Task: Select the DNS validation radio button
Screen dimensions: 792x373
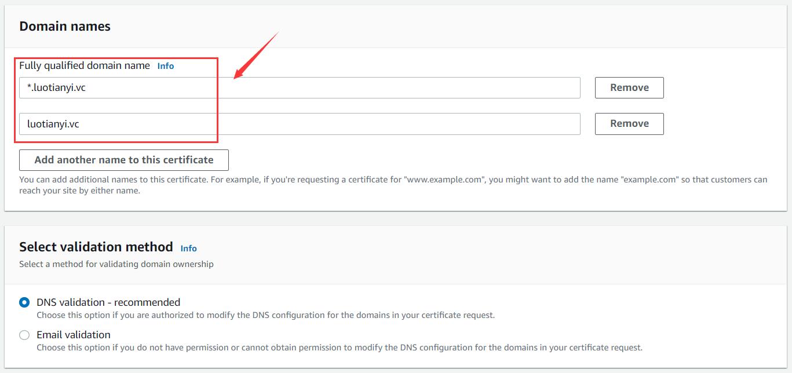Action: (24, 302)
